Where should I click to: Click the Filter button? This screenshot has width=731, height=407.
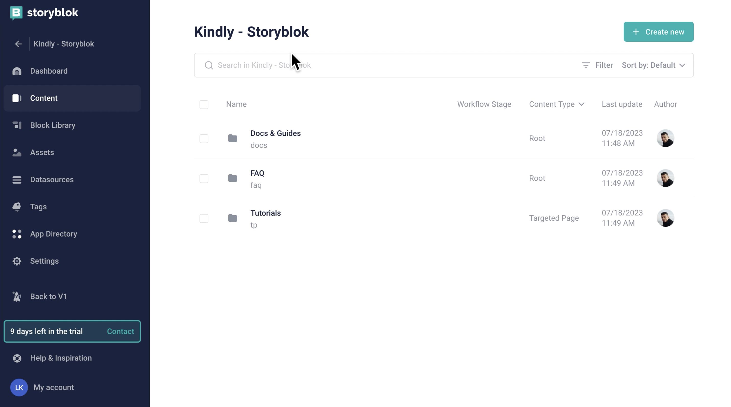pos(597,65)
